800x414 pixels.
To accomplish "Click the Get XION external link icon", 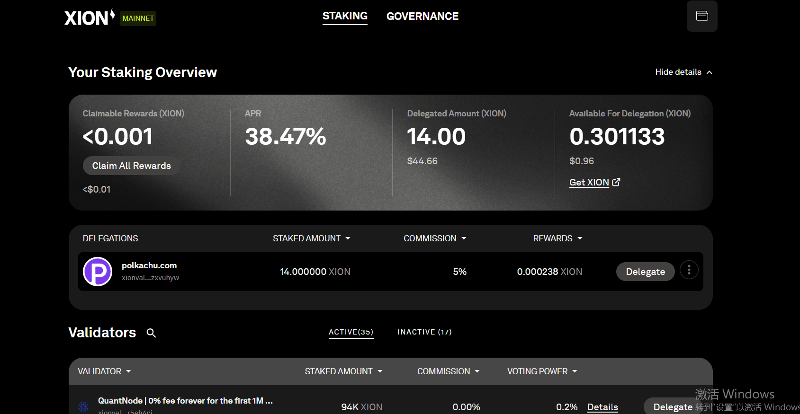I will 616,182.
